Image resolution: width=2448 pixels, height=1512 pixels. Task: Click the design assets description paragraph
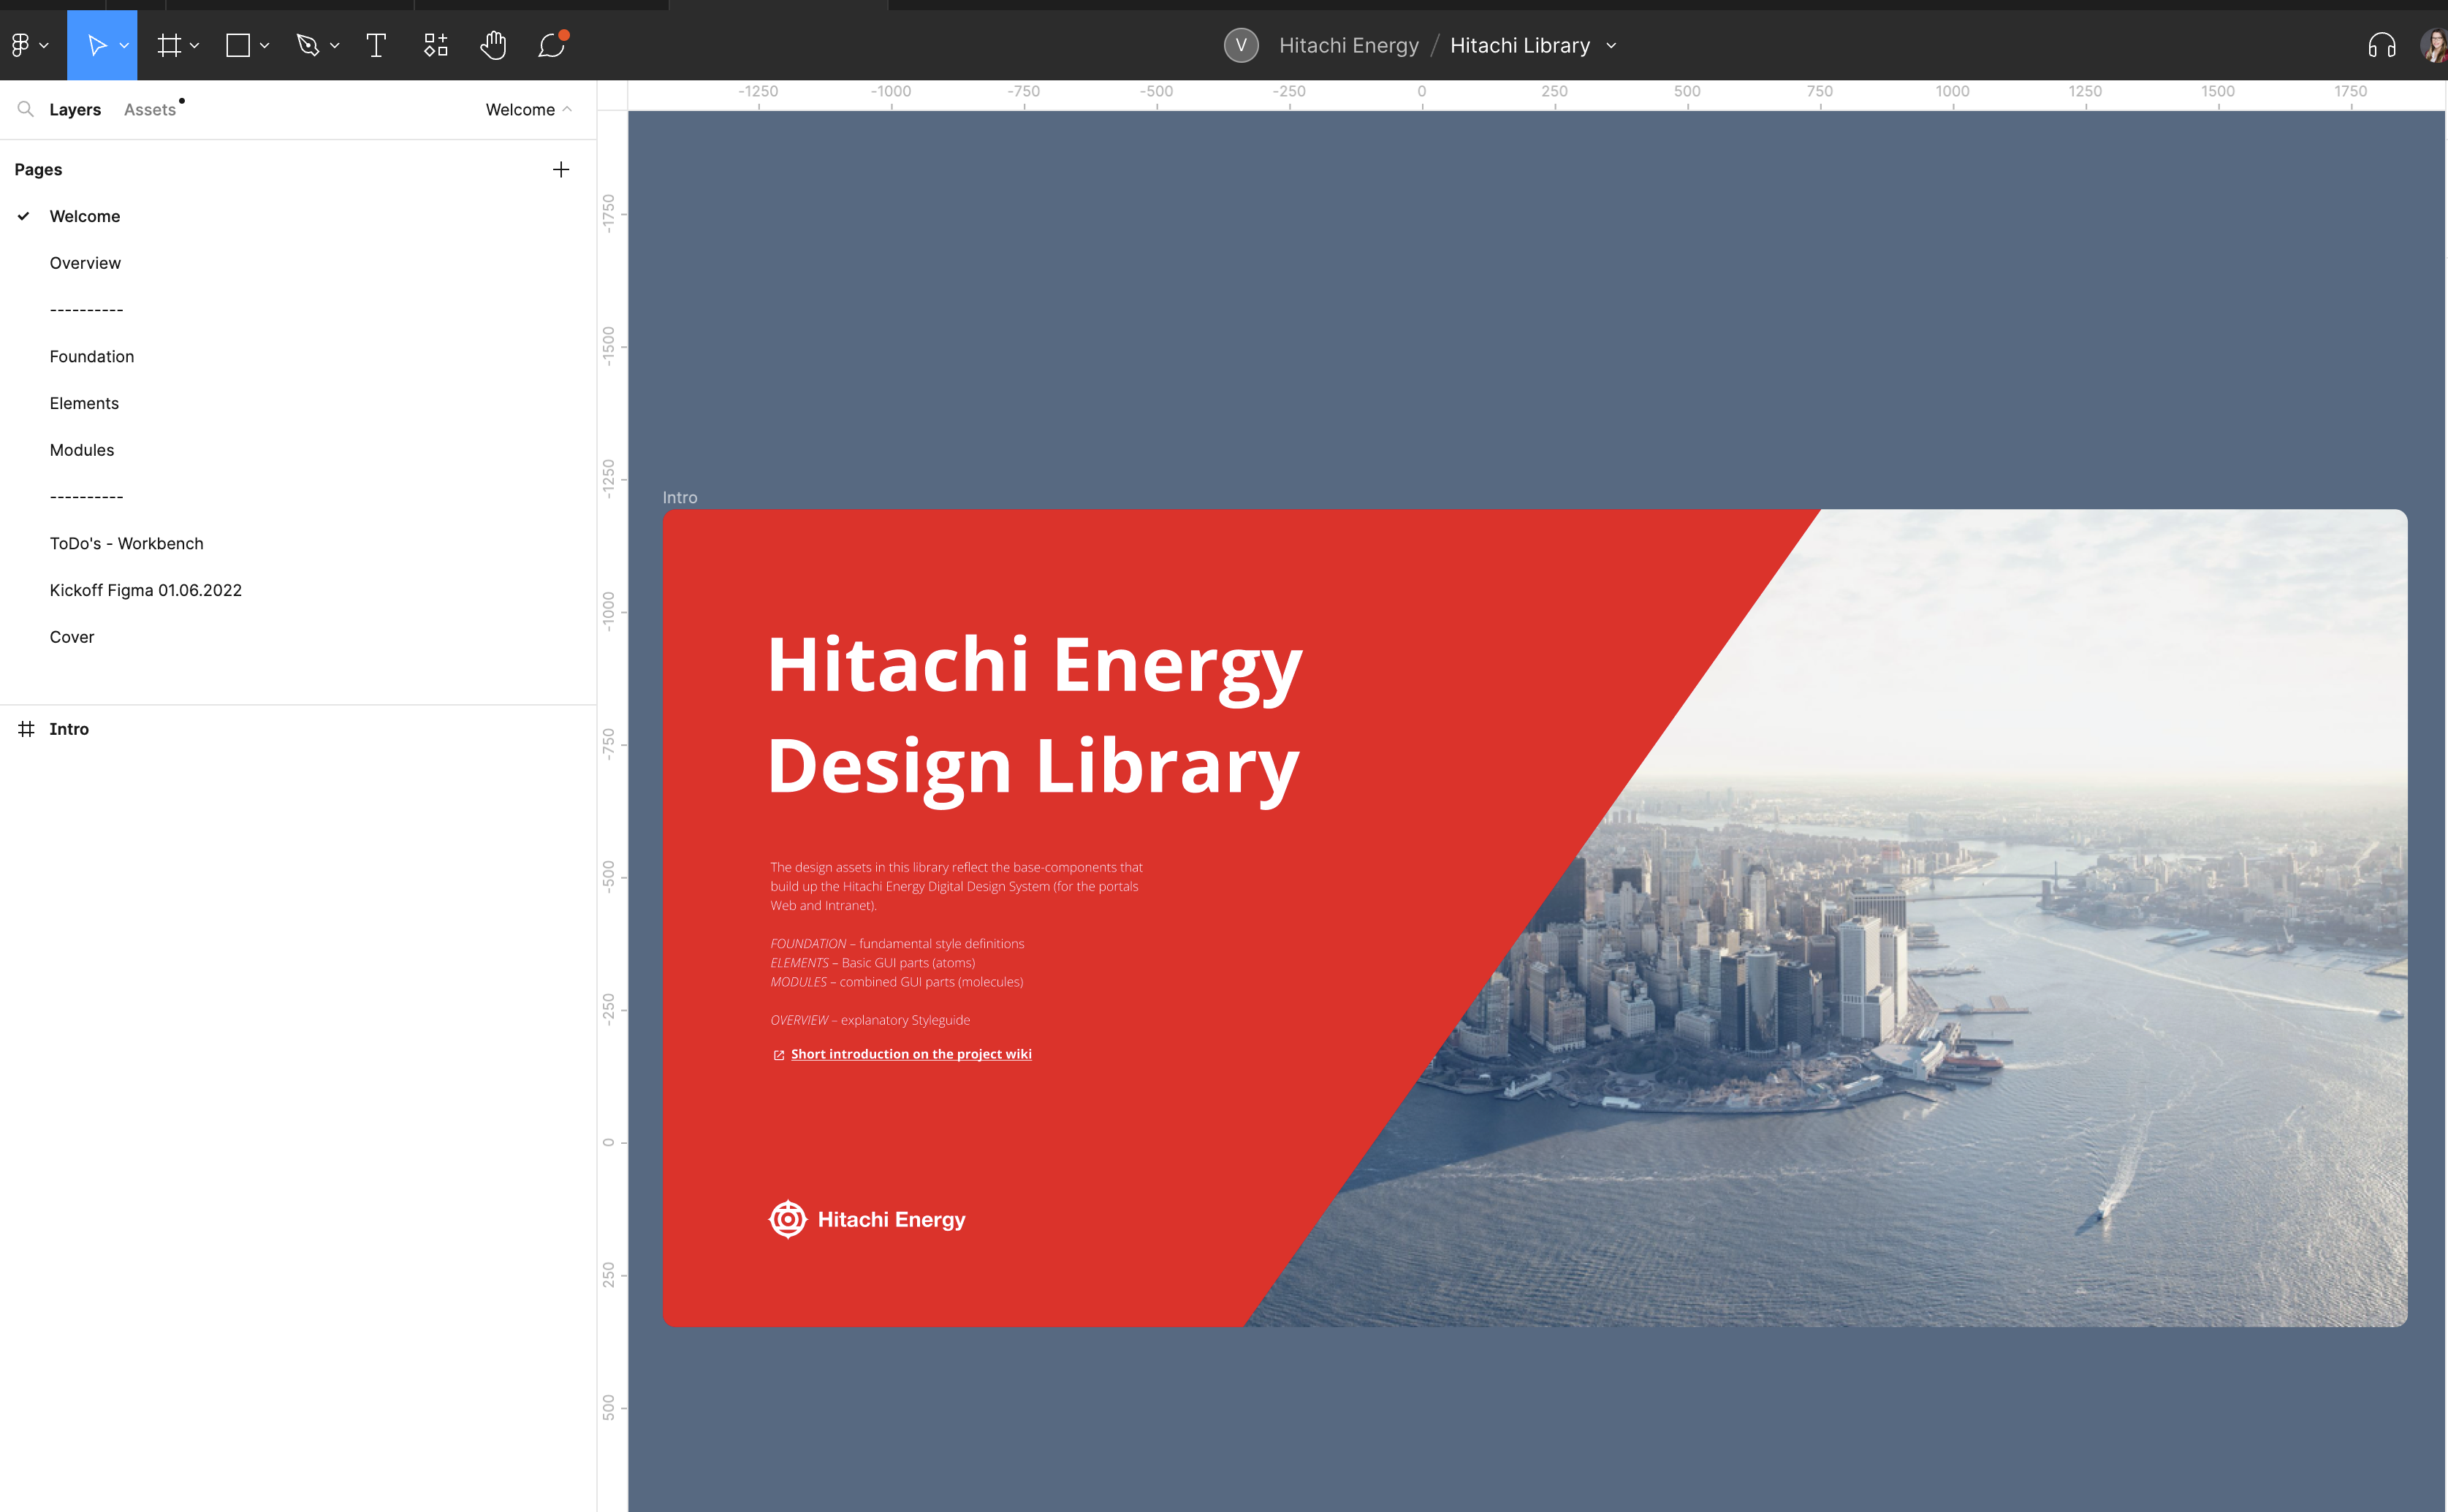(957, 886)
